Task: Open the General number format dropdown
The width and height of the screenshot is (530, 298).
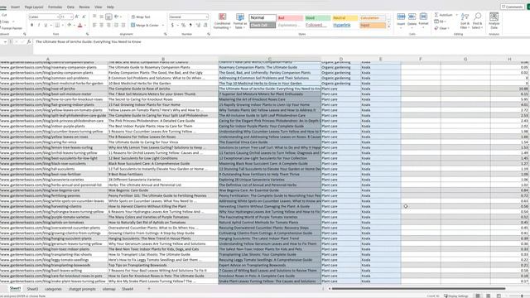Action: 206,17
